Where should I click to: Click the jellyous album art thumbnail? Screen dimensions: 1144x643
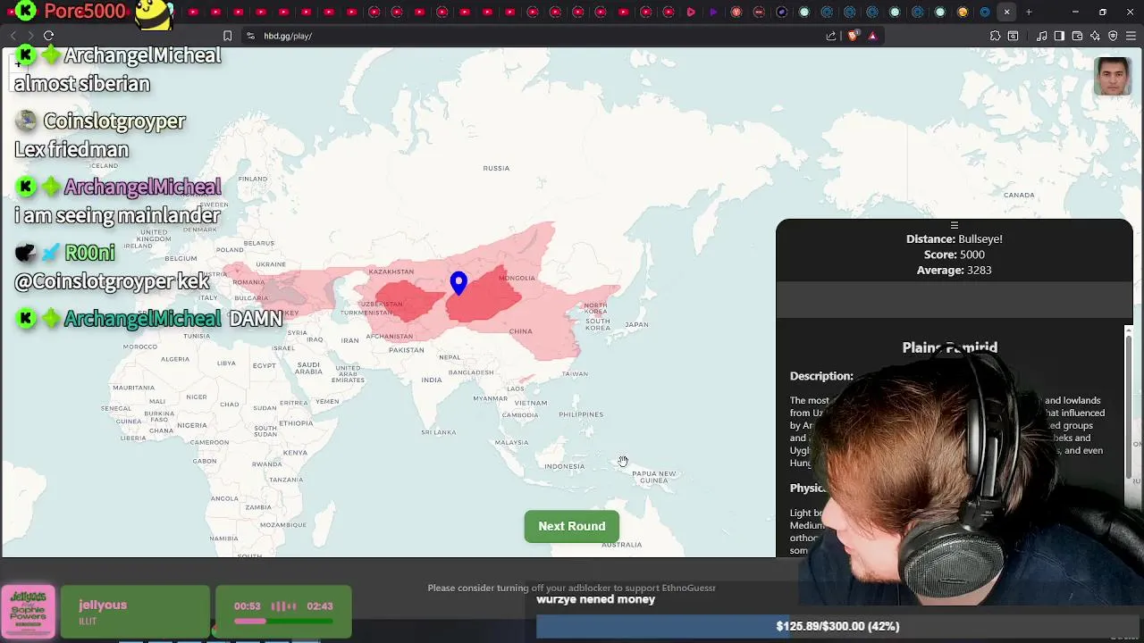[29, 612]
